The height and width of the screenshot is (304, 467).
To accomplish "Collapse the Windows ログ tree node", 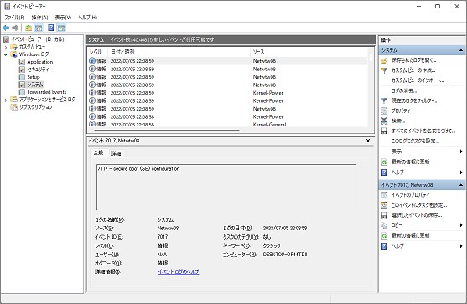I will point(6,54).
